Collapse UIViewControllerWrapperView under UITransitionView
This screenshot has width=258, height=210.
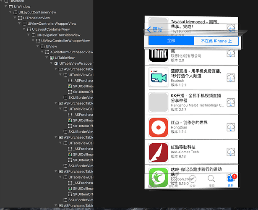coord(19,24)
